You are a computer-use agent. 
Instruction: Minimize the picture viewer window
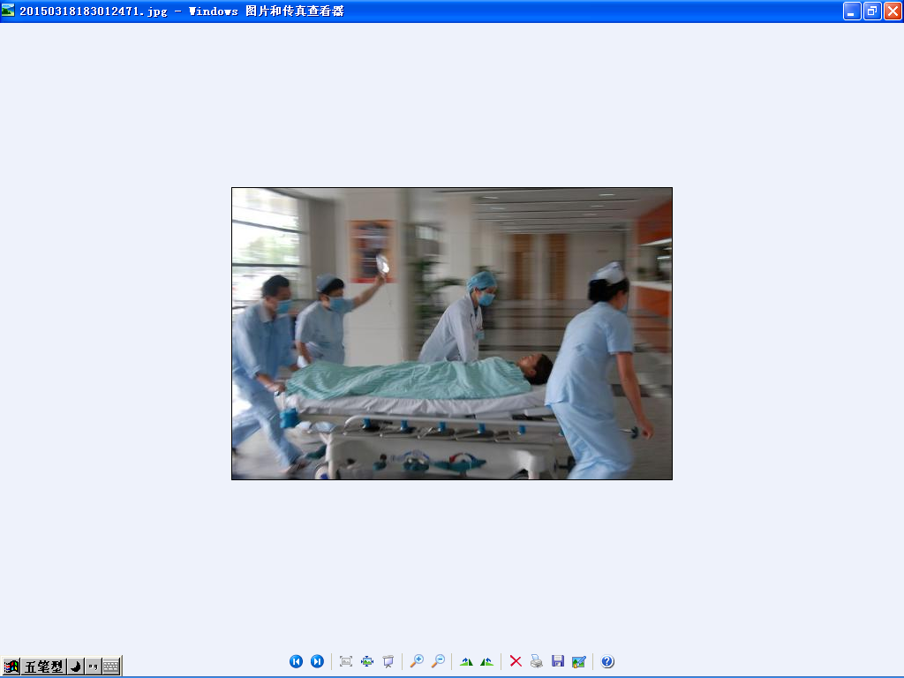[x=852, y=11]
